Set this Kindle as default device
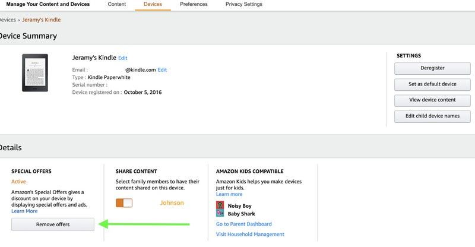Screen dimensions: 475x247 click(432, 84)
